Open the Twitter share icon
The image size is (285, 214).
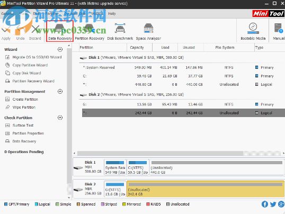[273, 204]
